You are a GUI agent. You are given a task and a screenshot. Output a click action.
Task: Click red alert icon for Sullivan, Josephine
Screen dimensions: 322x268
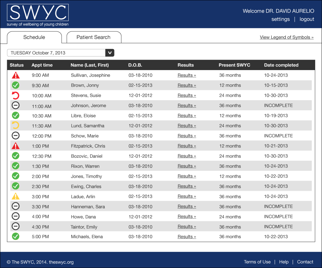point(16,75)
